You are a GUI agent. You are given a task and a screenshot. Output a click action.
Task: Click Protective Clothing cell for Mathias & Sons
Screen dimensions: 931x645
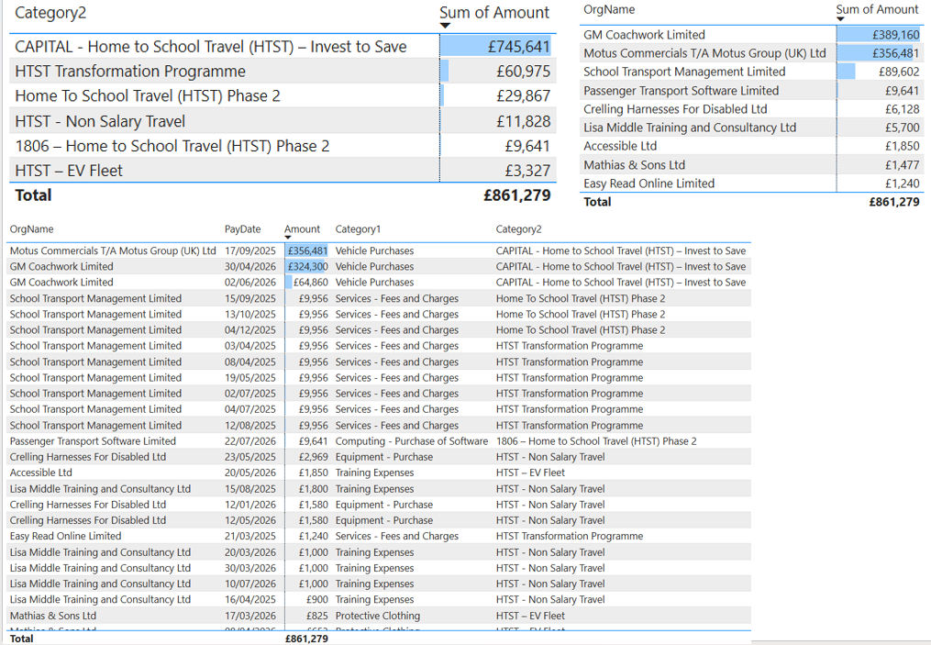[378, 616]
